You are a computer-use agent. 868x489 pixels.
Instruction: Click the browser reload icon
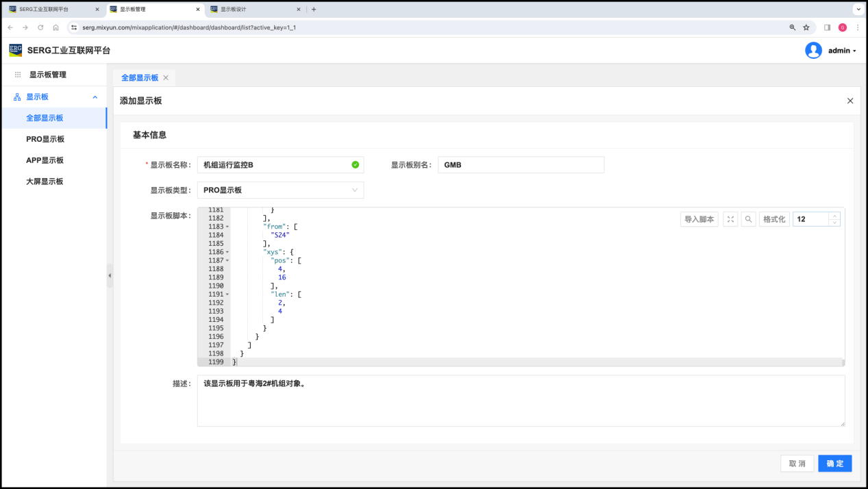pyautogui.click(x=40, y=27)
